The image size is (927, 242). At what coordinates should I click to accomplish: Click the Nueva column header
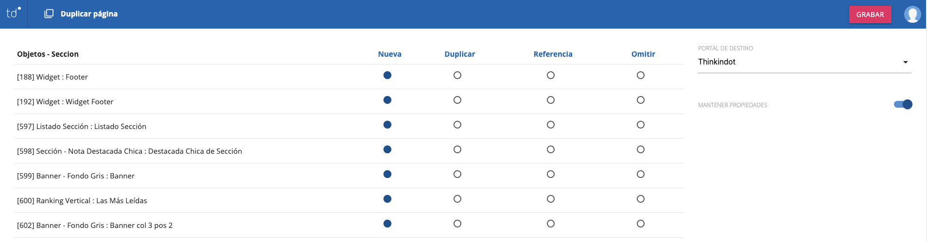[389, 54]
